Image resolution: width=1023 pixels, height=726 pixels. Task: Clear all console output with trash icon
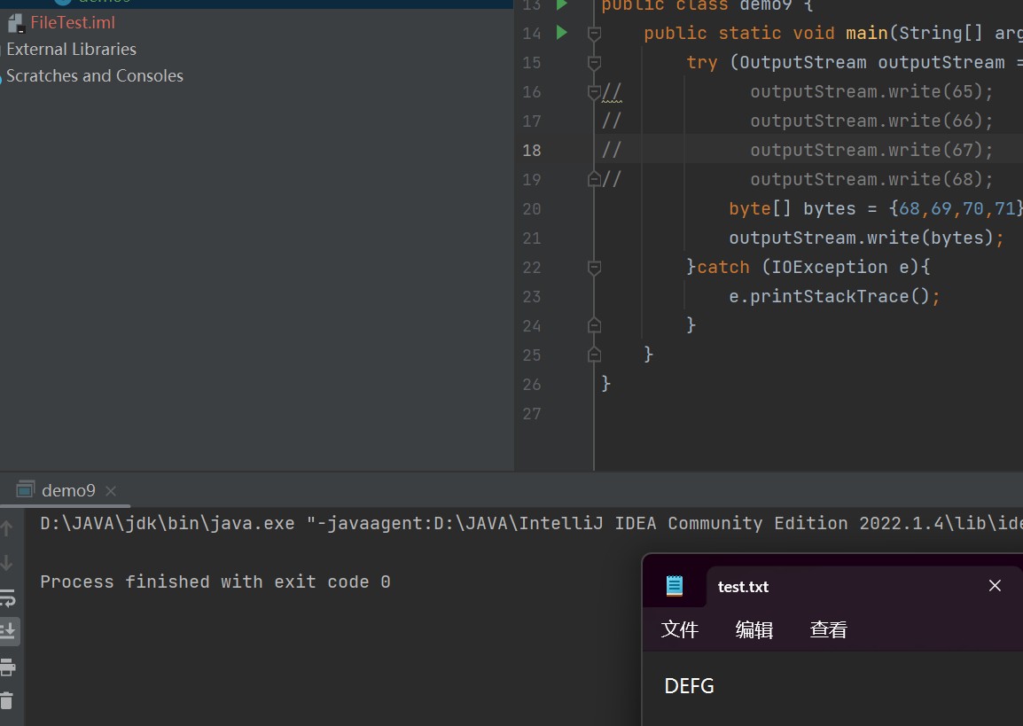[7, 700]
